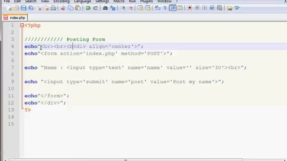The height and width of the screenshot is (161, 287).
Task: Open the Run menu
Action: [x=132, y=1]
